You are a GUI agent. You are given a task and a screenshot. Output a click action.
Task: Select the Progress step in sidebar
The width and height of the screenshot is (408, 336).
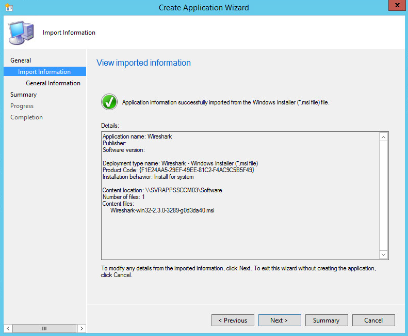pos(22,106)
